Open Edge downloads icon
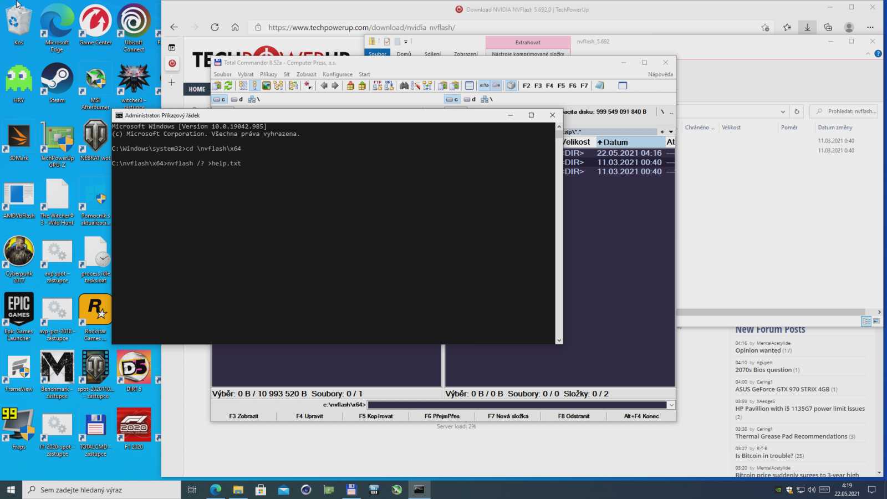Image resolution: width=887 pixels, height=499 pixels. (x=807, y=27)
